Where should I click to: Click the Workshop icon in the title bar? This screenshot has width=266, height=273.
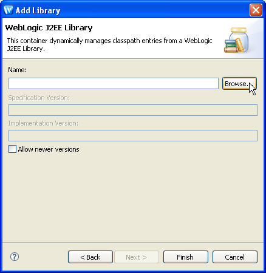(x=9, y=10)
